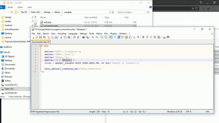Toggle word wrap in Notepad++ toolbar
The height and width of the screenshot is (123, 219).
pyautogui.click(x=111, y=37)
